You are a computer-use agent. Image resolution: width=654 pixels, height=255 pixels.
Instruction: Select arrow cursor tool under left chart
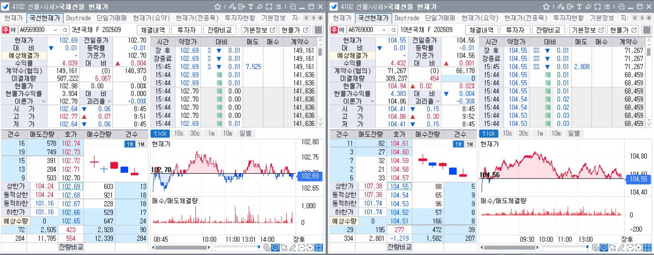(285, 247)
